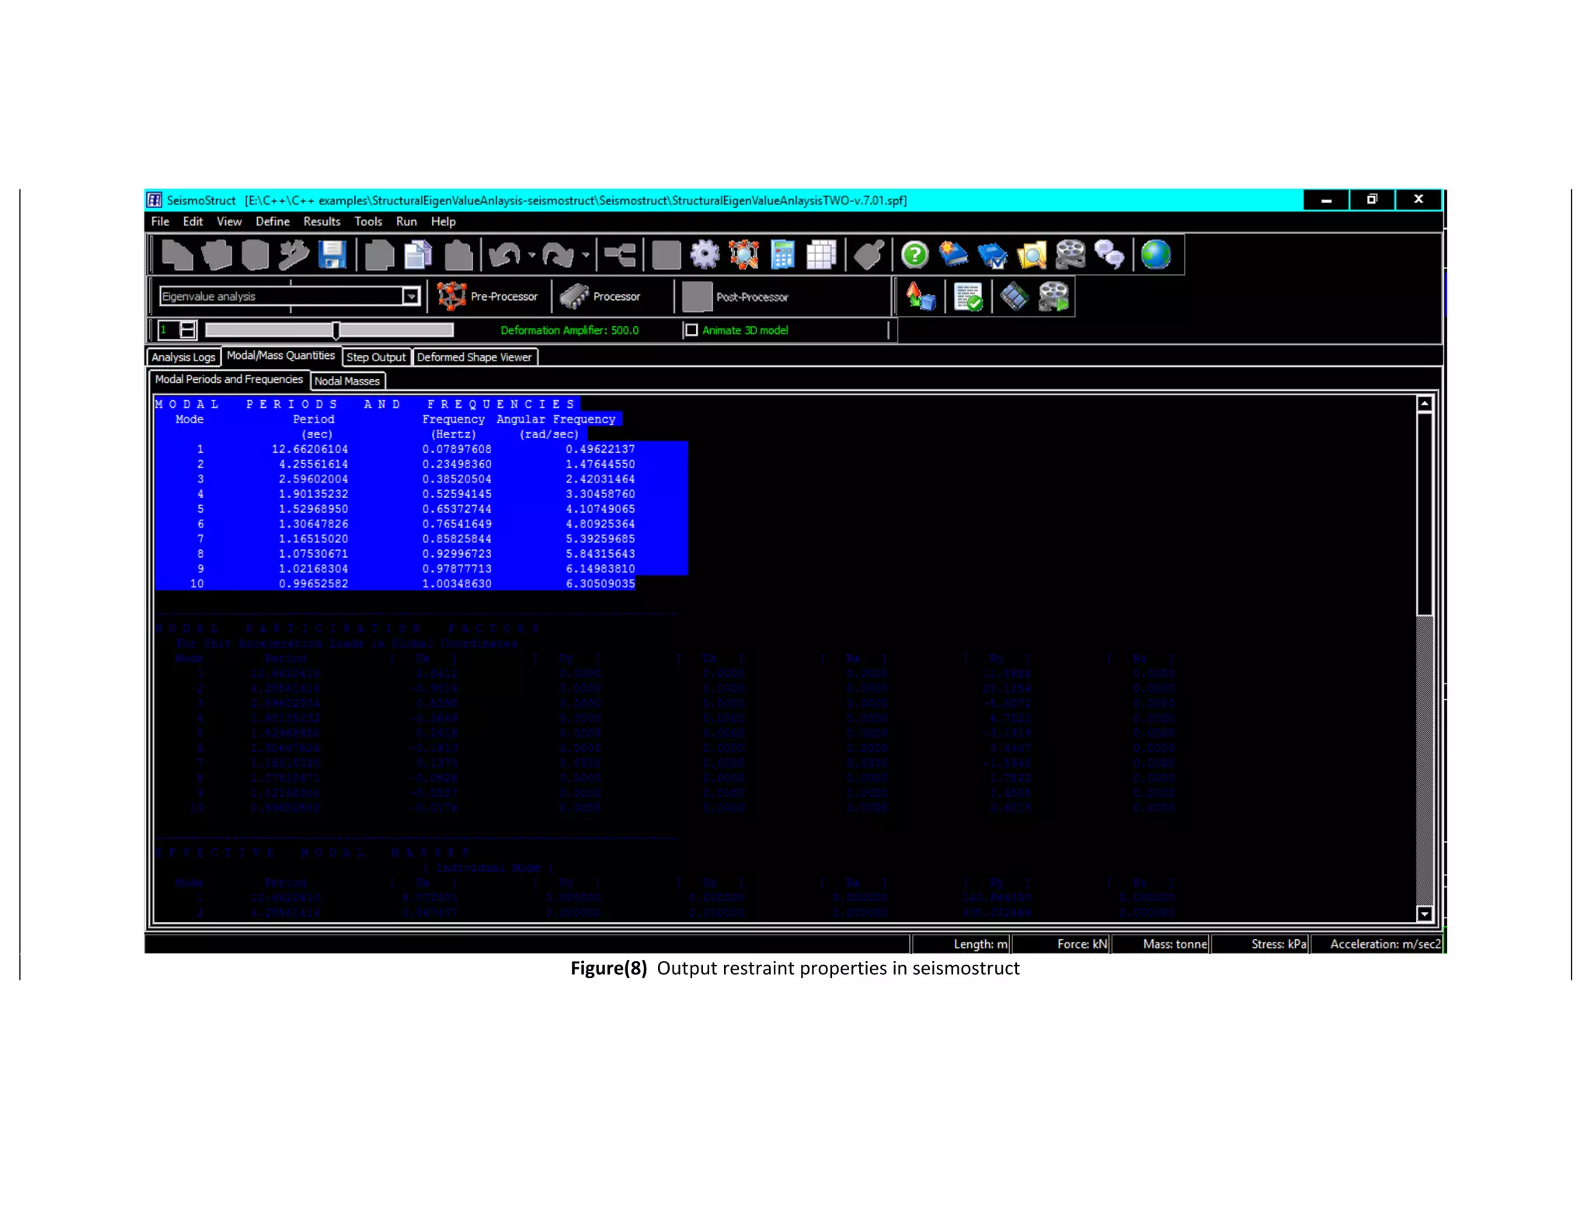Image resolution: width=1591 pixels, height=1229 pixels.
Task: Click the vertical scrollbar thumb
Action: click(x=1424, y=514)
